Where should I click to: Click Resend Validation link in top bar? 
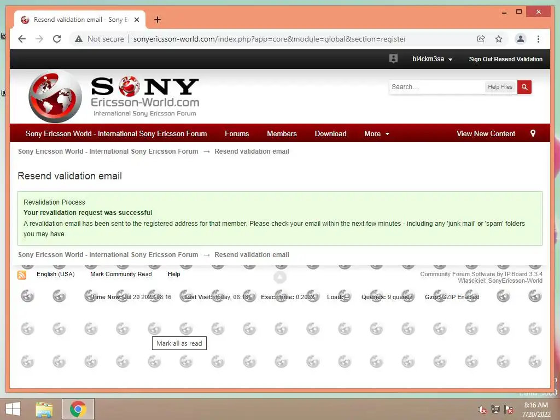[x=518, y=59]
